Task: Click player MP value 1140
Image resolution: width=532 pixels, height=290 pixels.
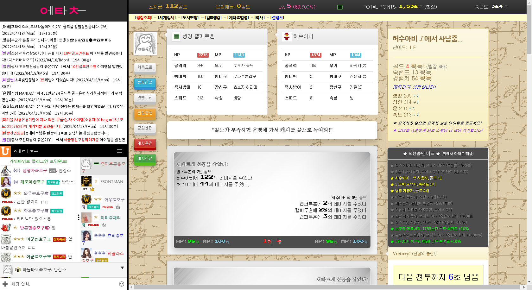Action: [239, 55]
